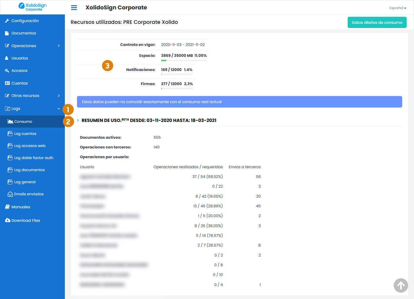Click the scroll-to-top arrow button
The image size is (414, 299).
click(401, 285)
